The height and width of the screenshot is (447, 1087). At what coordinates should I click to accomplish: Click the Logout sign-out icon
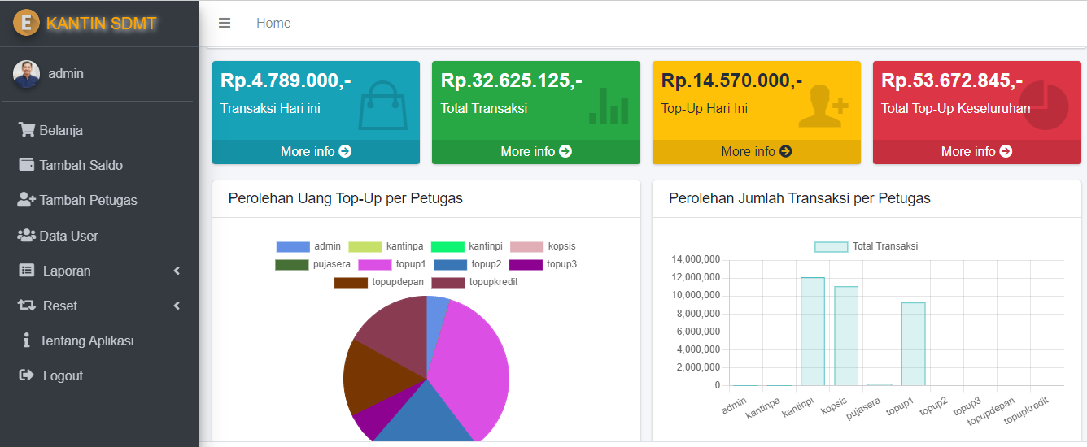tap(27, 375)
